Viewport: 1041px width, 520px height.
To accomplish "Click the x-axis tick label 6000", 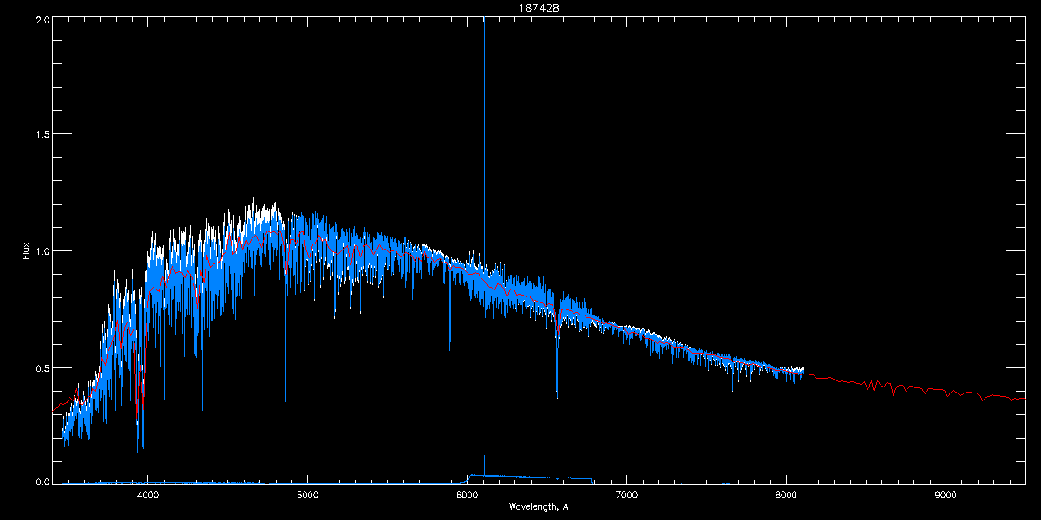I will tap(467, 496).
